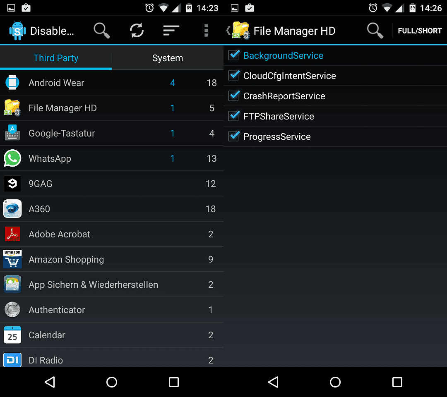
Task: Open the DI Radio entry
Action: (112, 358)
